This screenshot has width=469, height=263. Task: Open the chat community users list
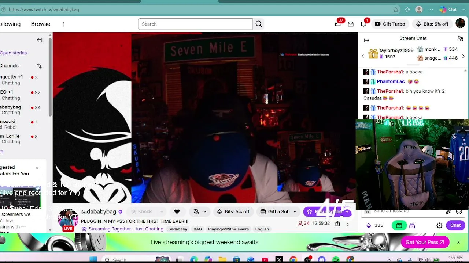[x=460, y=38]
